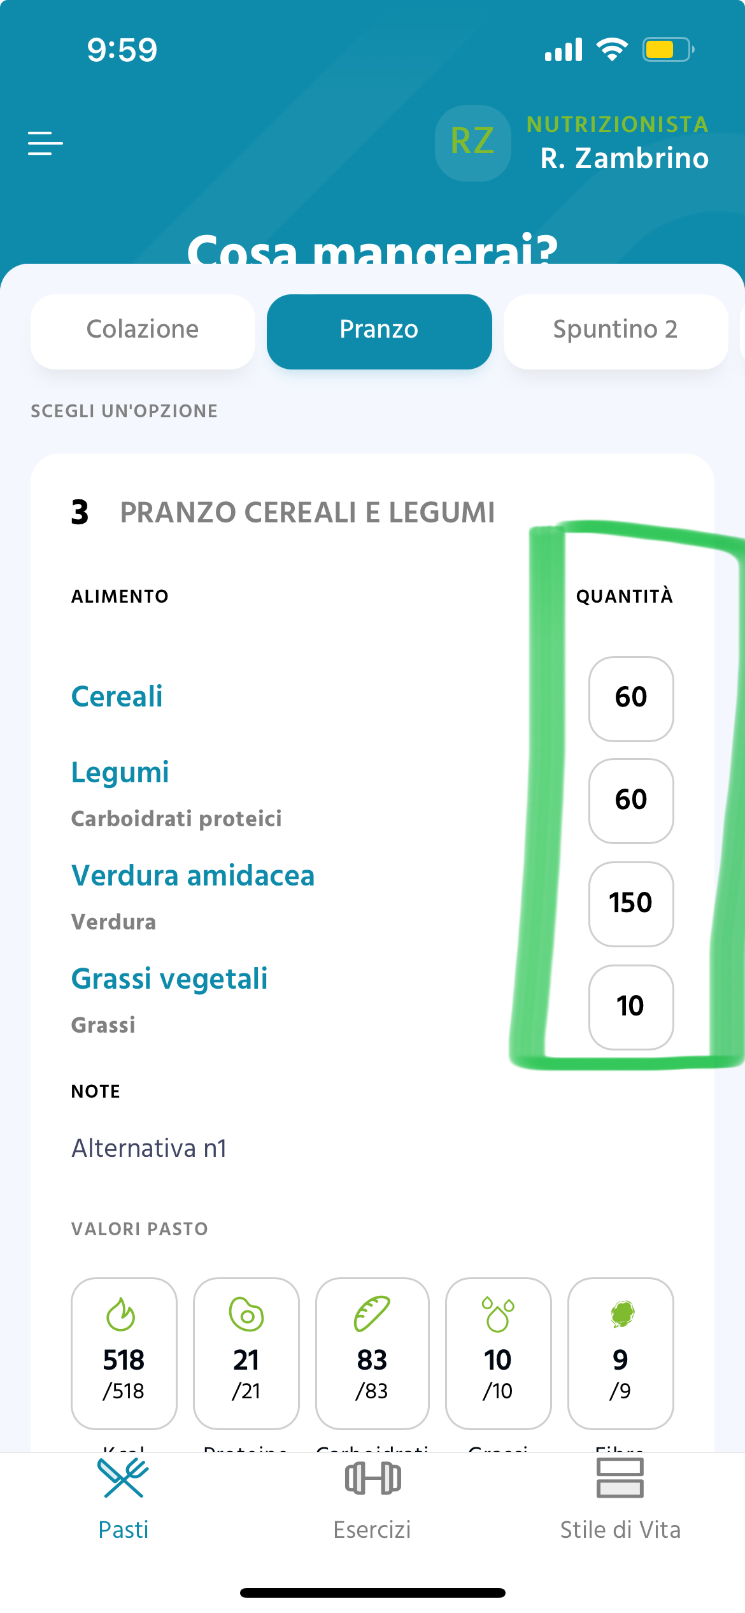The width and height of the screenshot is (745, 1613).
Task: Tap the Verdura amidacea quantity 150 box
Action: (x=630, y=904)
